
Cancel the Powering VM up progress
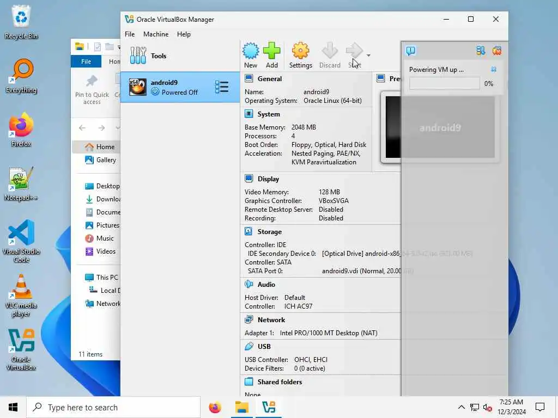(494, 69)
